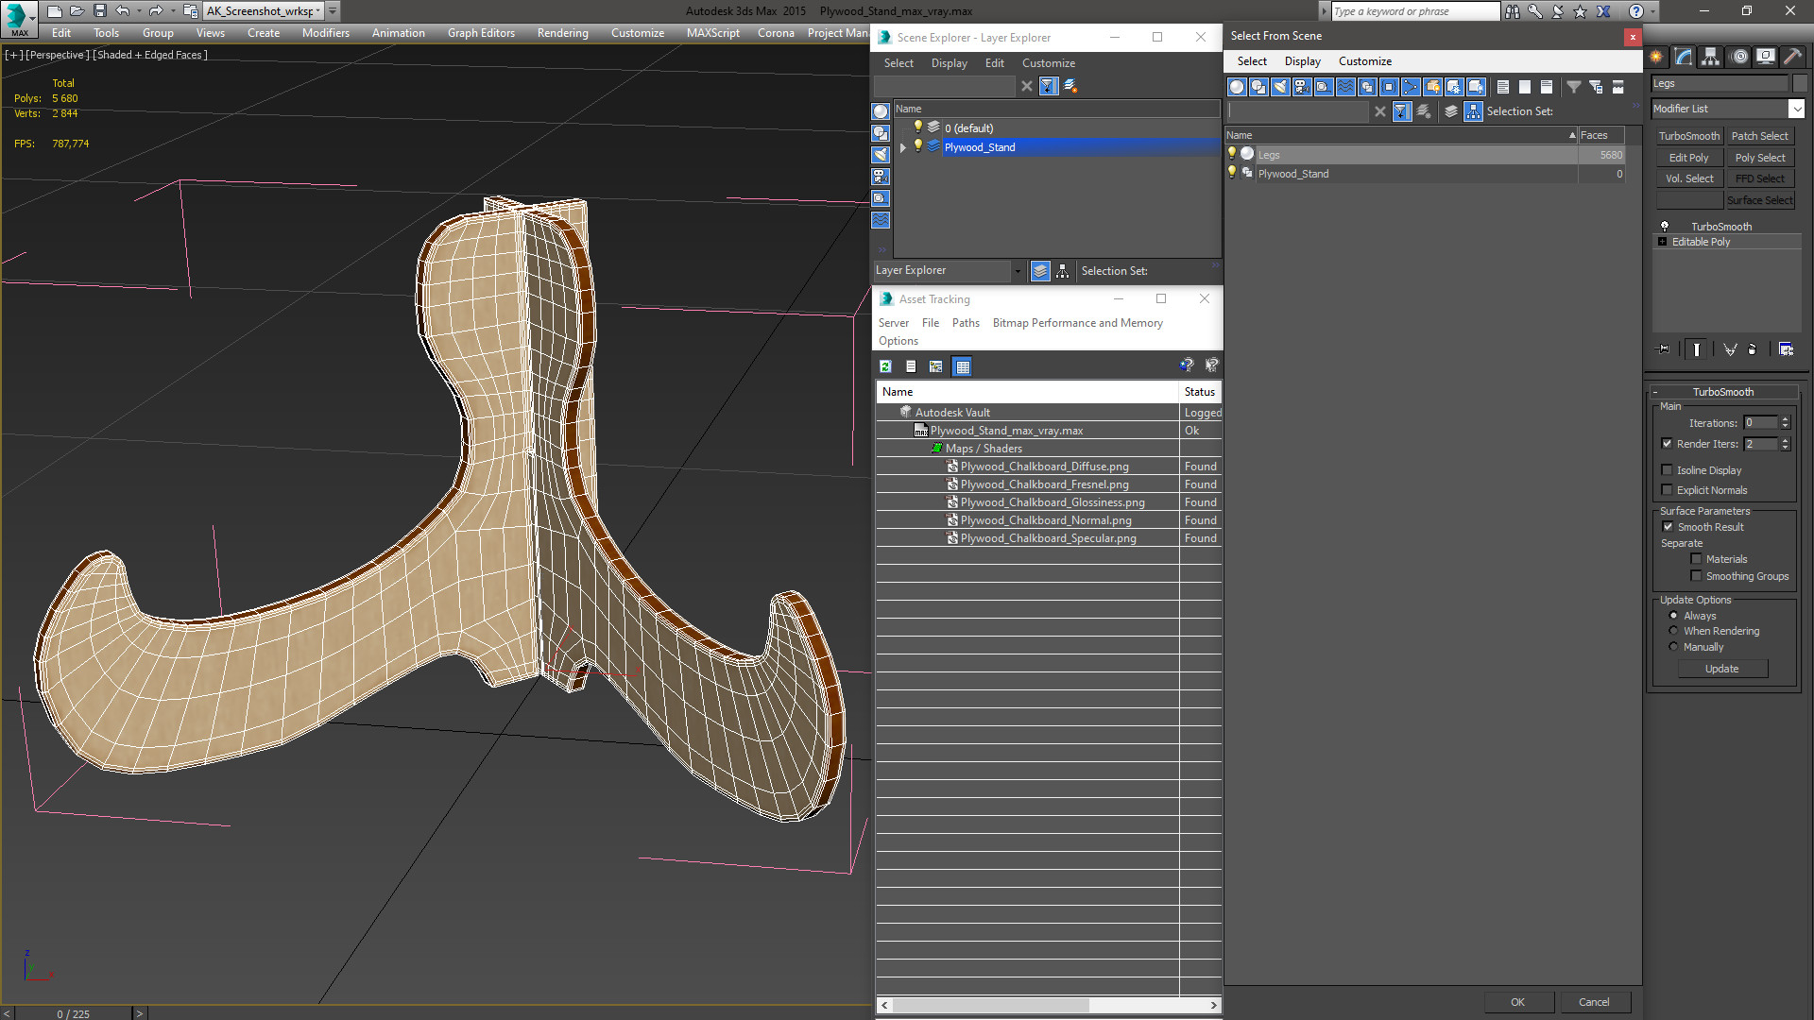Click Poly Select modifier button
The height and width of the screenshot is (1020, 1814).
click(1760, 158)
